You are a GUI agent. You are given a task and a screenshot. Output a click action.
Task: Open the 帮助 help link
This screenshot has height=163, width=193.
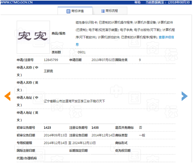click(137, 2)
